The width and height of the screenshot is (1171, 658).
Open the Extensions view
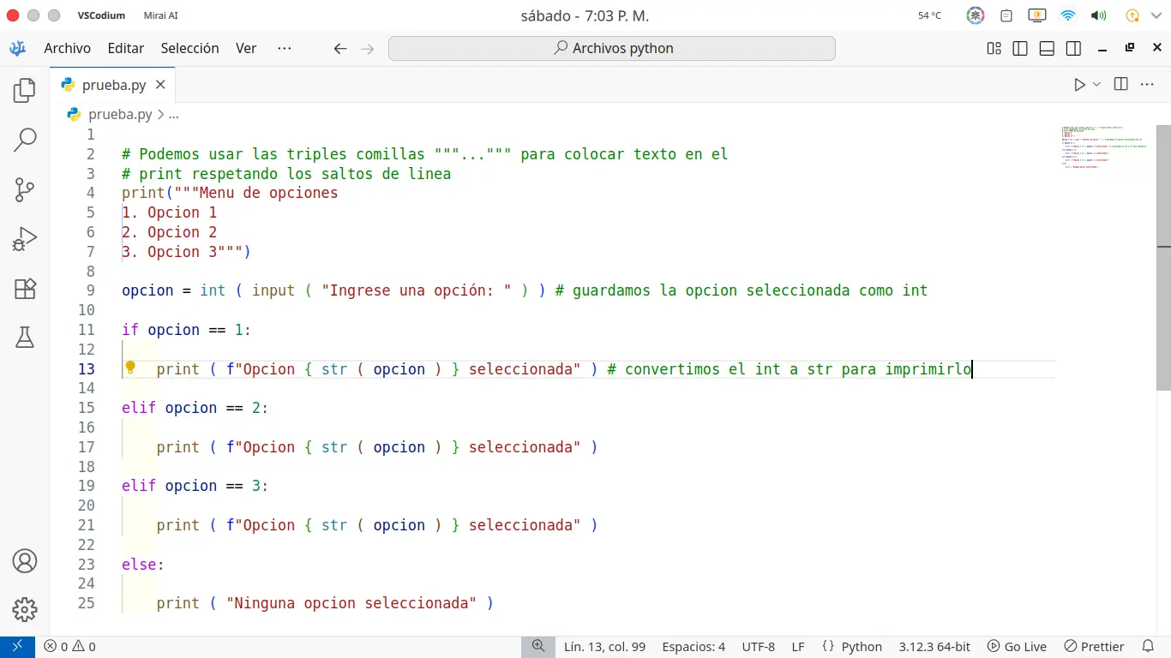[x=25, y=289]
